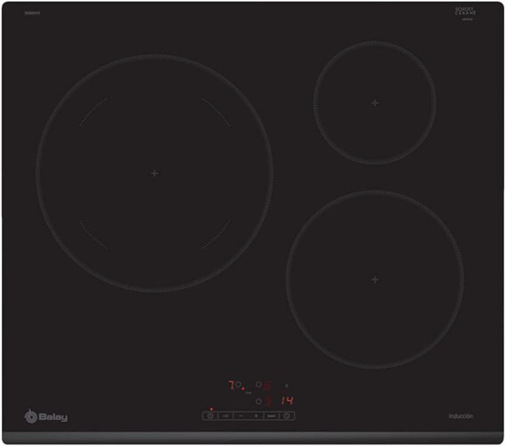Click the red timer display showing 14
Screen dimensions: 506x446
[287, 400]
